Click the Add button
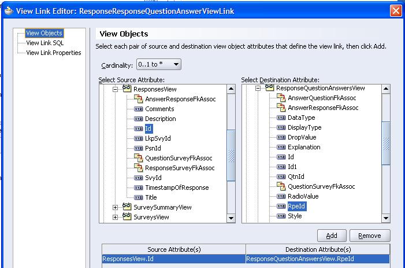The image size is (405, 268). click(x=332, y=236)
